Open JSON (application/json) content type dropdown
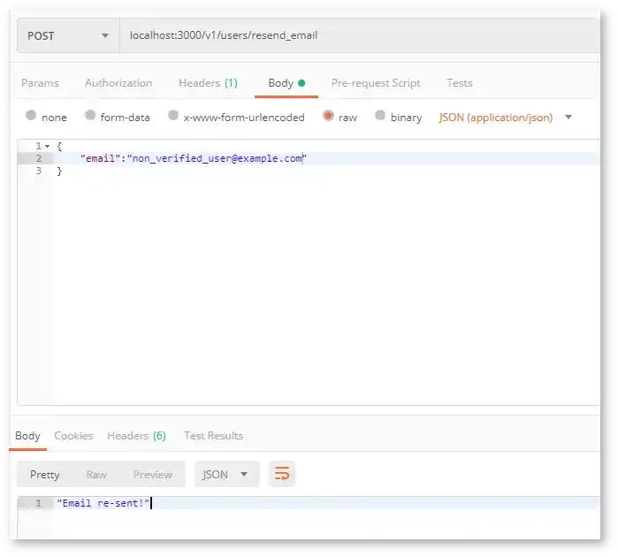This screenshot has height=557, width=618. (x=505, y=118)
